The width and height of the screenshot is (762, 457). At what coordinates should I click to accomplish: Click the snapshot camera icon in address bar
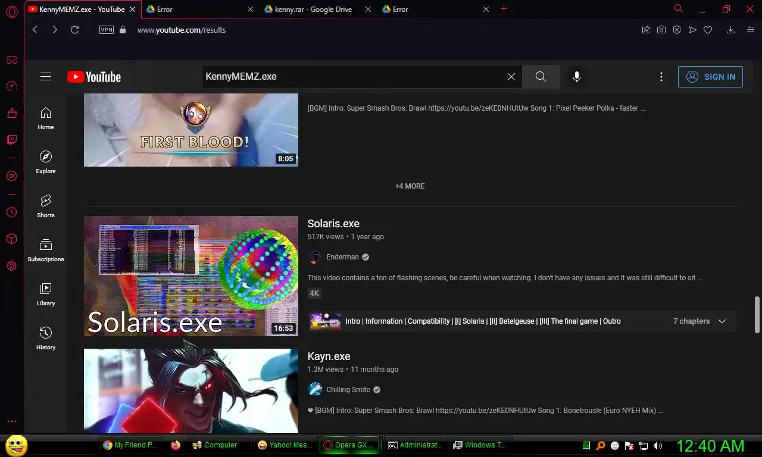coord(661,30)
